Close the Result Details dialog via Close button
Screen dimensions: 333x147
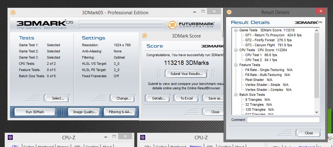308,133
